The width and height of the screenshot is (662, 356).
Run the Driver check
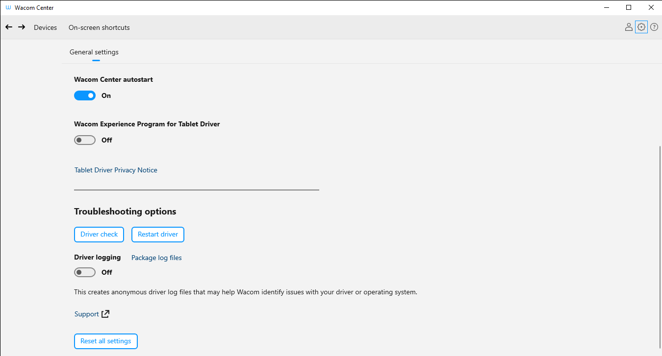(x=99, y=235)
